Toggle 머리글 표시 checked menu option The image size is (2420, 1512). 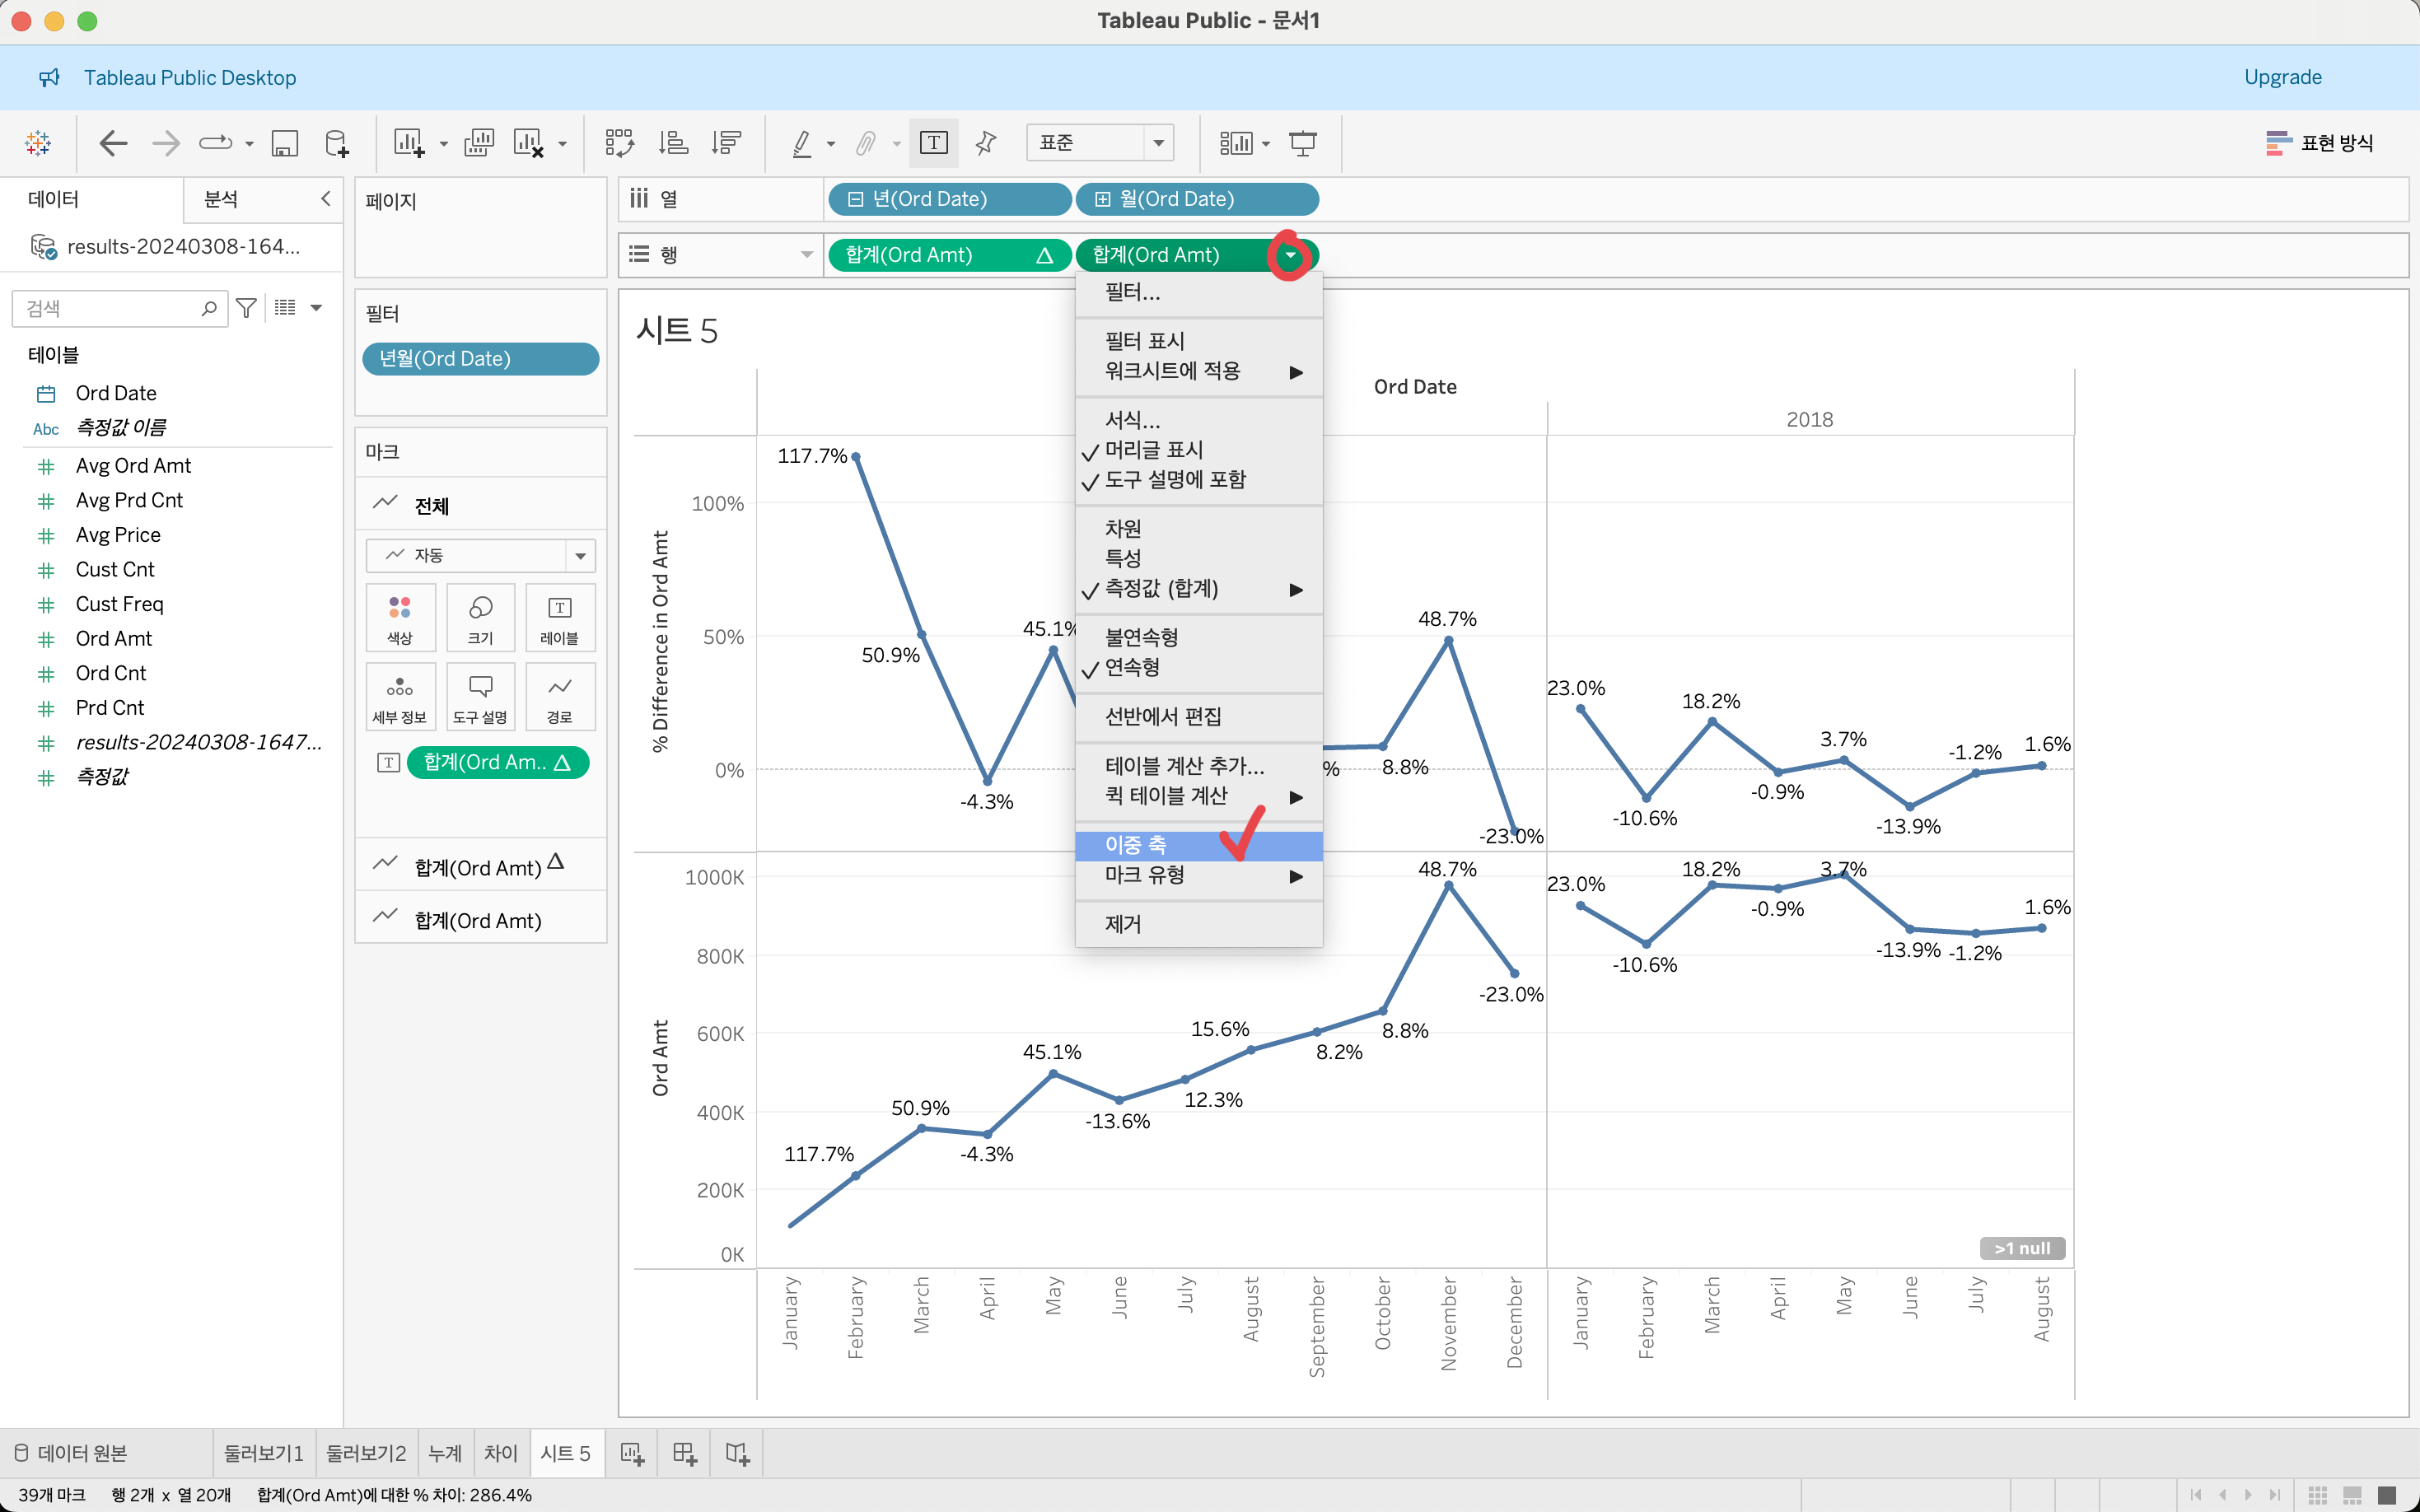click(x=1153, y=450)
